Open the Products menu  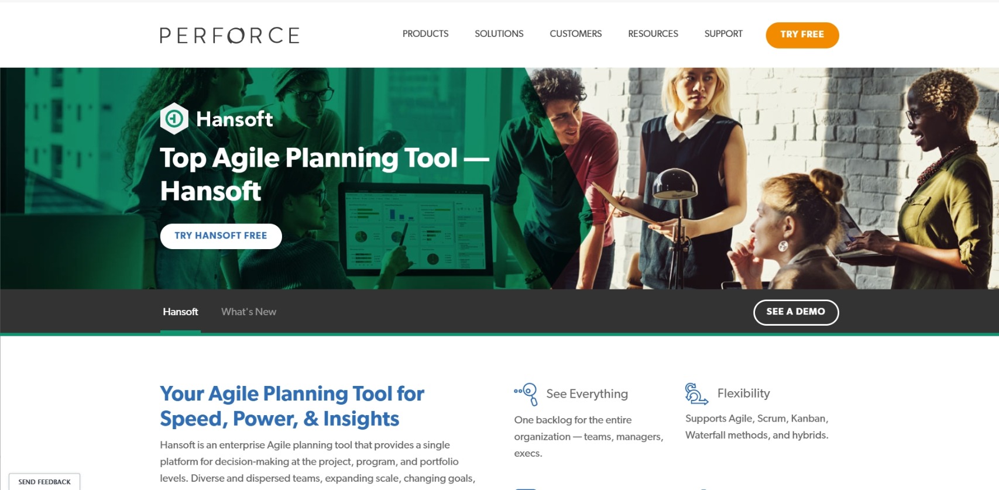click(425, 34)
